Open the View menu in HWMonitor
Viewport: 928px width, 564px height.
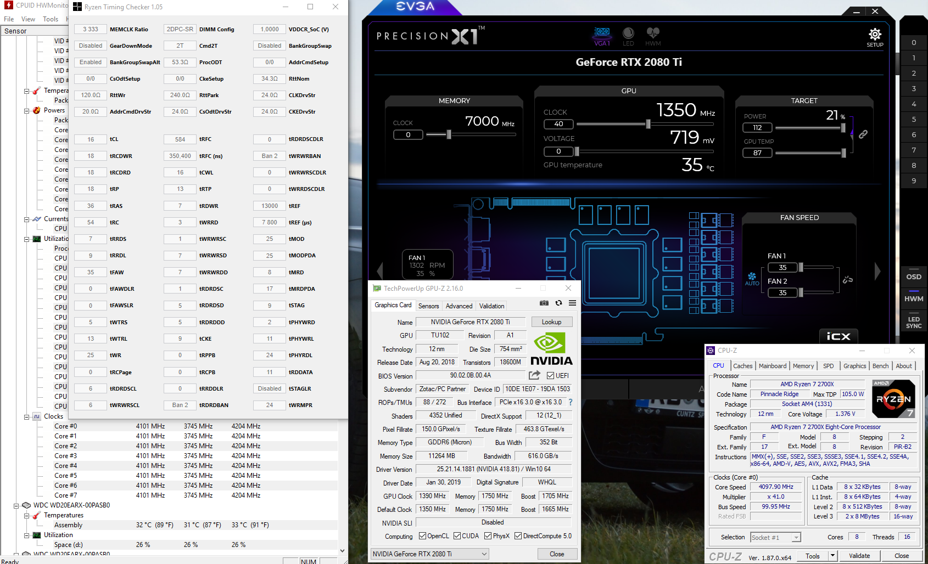point(28,19)
